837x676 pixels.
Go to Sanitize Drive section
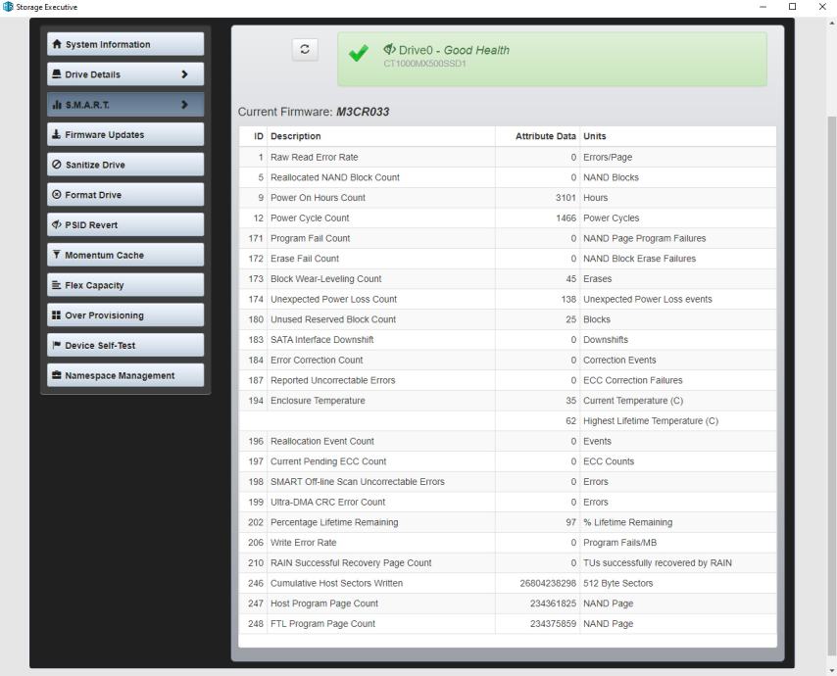pos(125,165)
